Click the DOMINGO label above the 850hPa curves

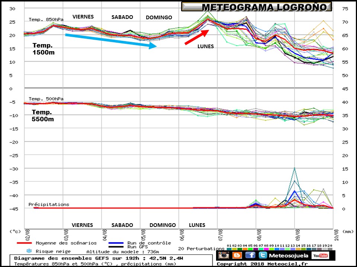[159, 17]
